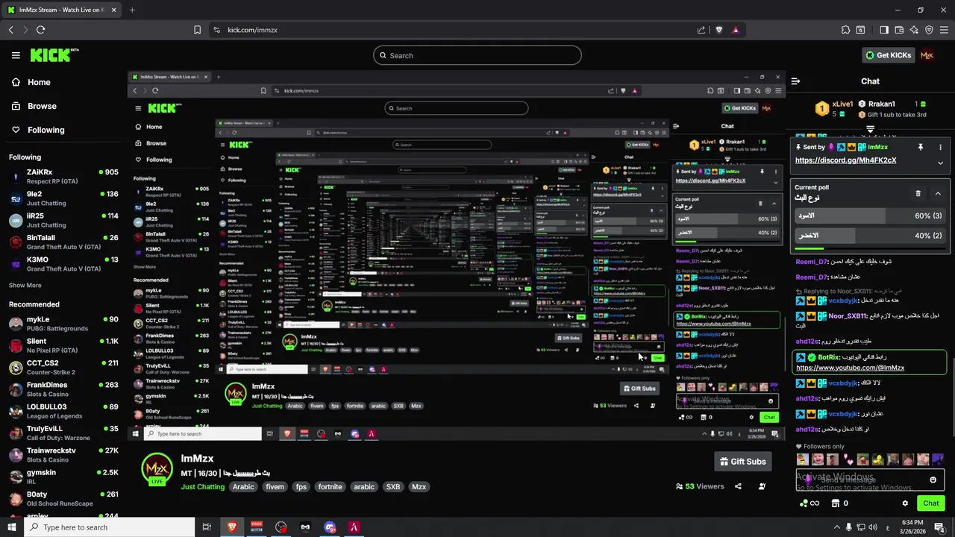
Task: Open the Browse page
Action: point(34,106)
